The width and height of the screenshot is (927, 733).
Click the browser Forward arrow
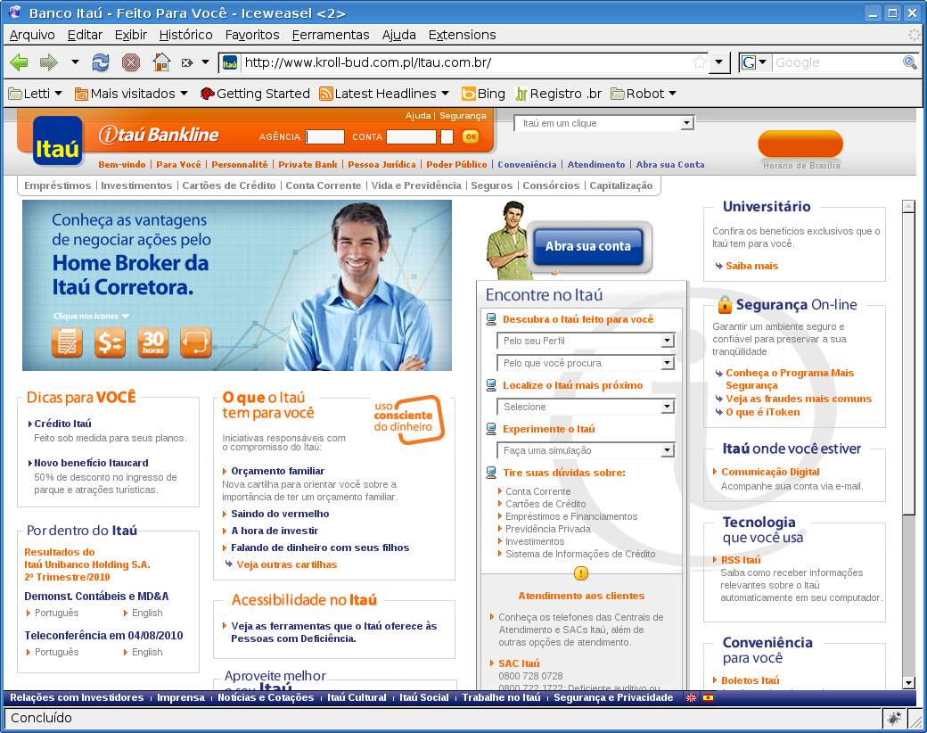point(48,62)
